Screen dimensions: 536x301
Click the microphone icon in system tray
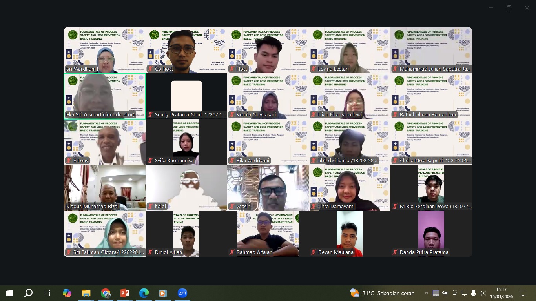[x=474, y=293]
